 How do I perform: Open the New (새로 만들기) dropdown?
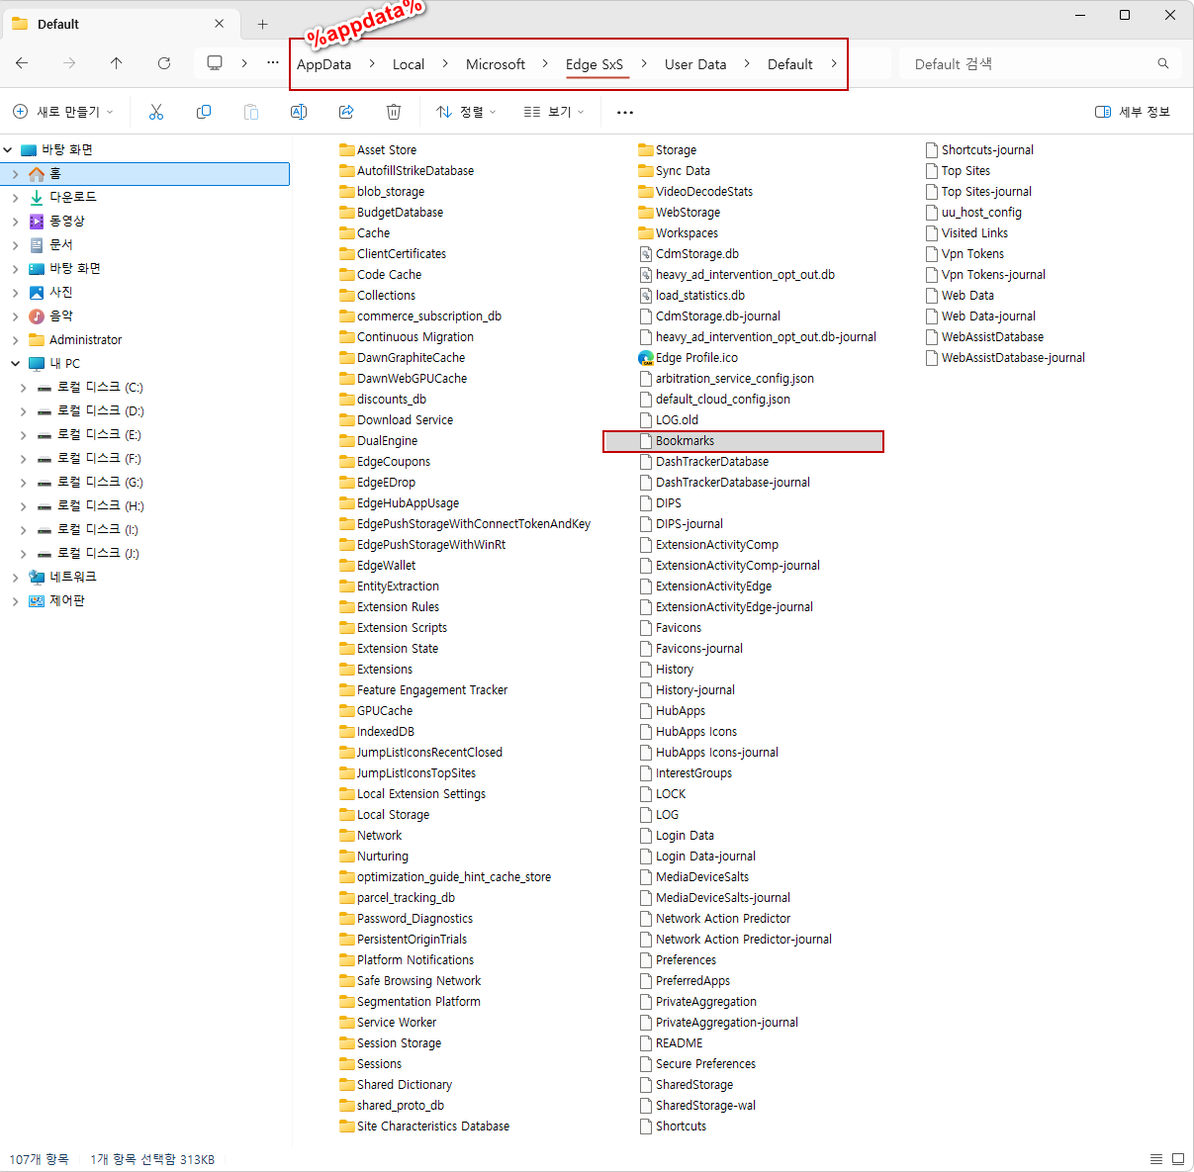(63, 112)
